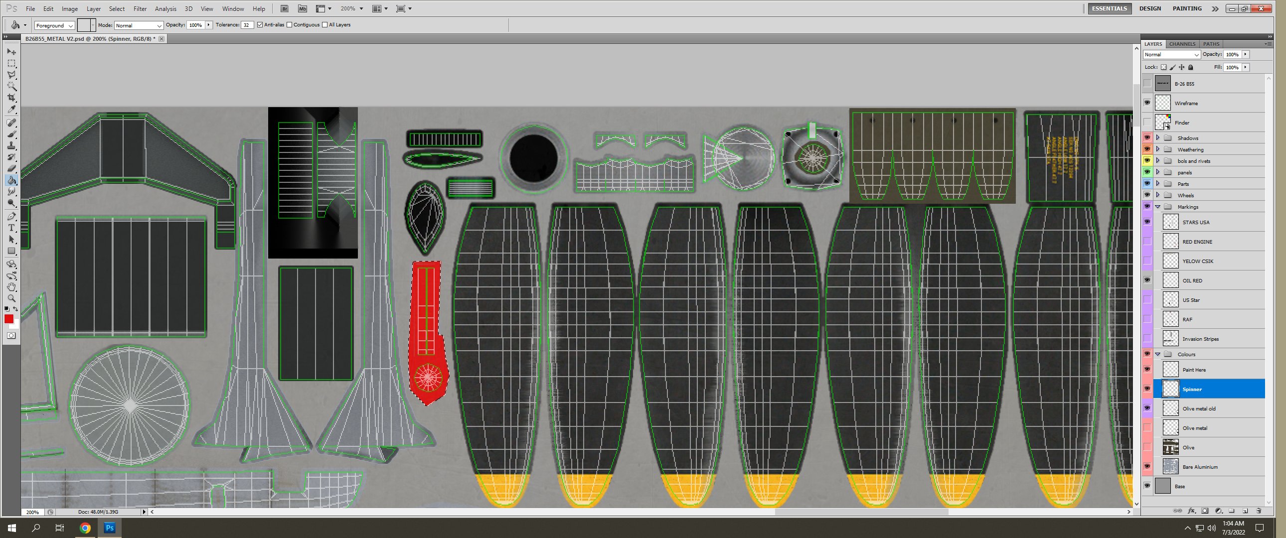Viewport: 1286px width, 538px height.
Task: Select the Crop tool
Action: 11,98
